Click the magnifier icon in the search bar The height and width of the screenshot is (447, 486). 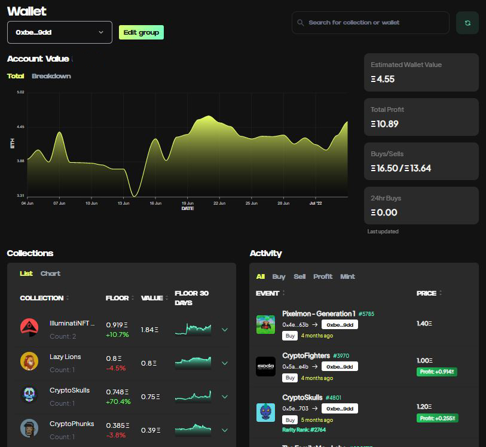[300, 22]
